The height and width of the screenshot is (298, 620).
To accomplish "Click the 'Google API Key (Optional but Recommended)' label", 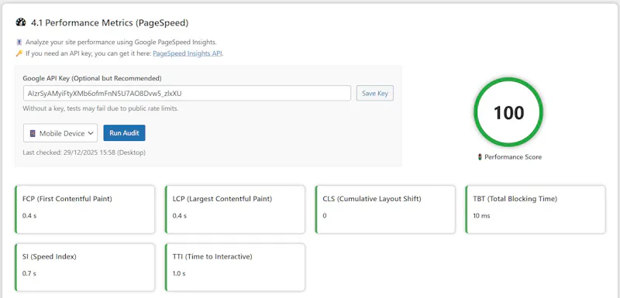I will pos(92,78).
